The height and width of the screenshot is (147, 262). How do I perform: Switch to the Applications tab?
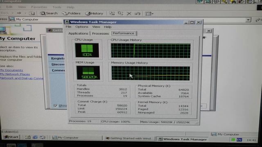point(78,33)
